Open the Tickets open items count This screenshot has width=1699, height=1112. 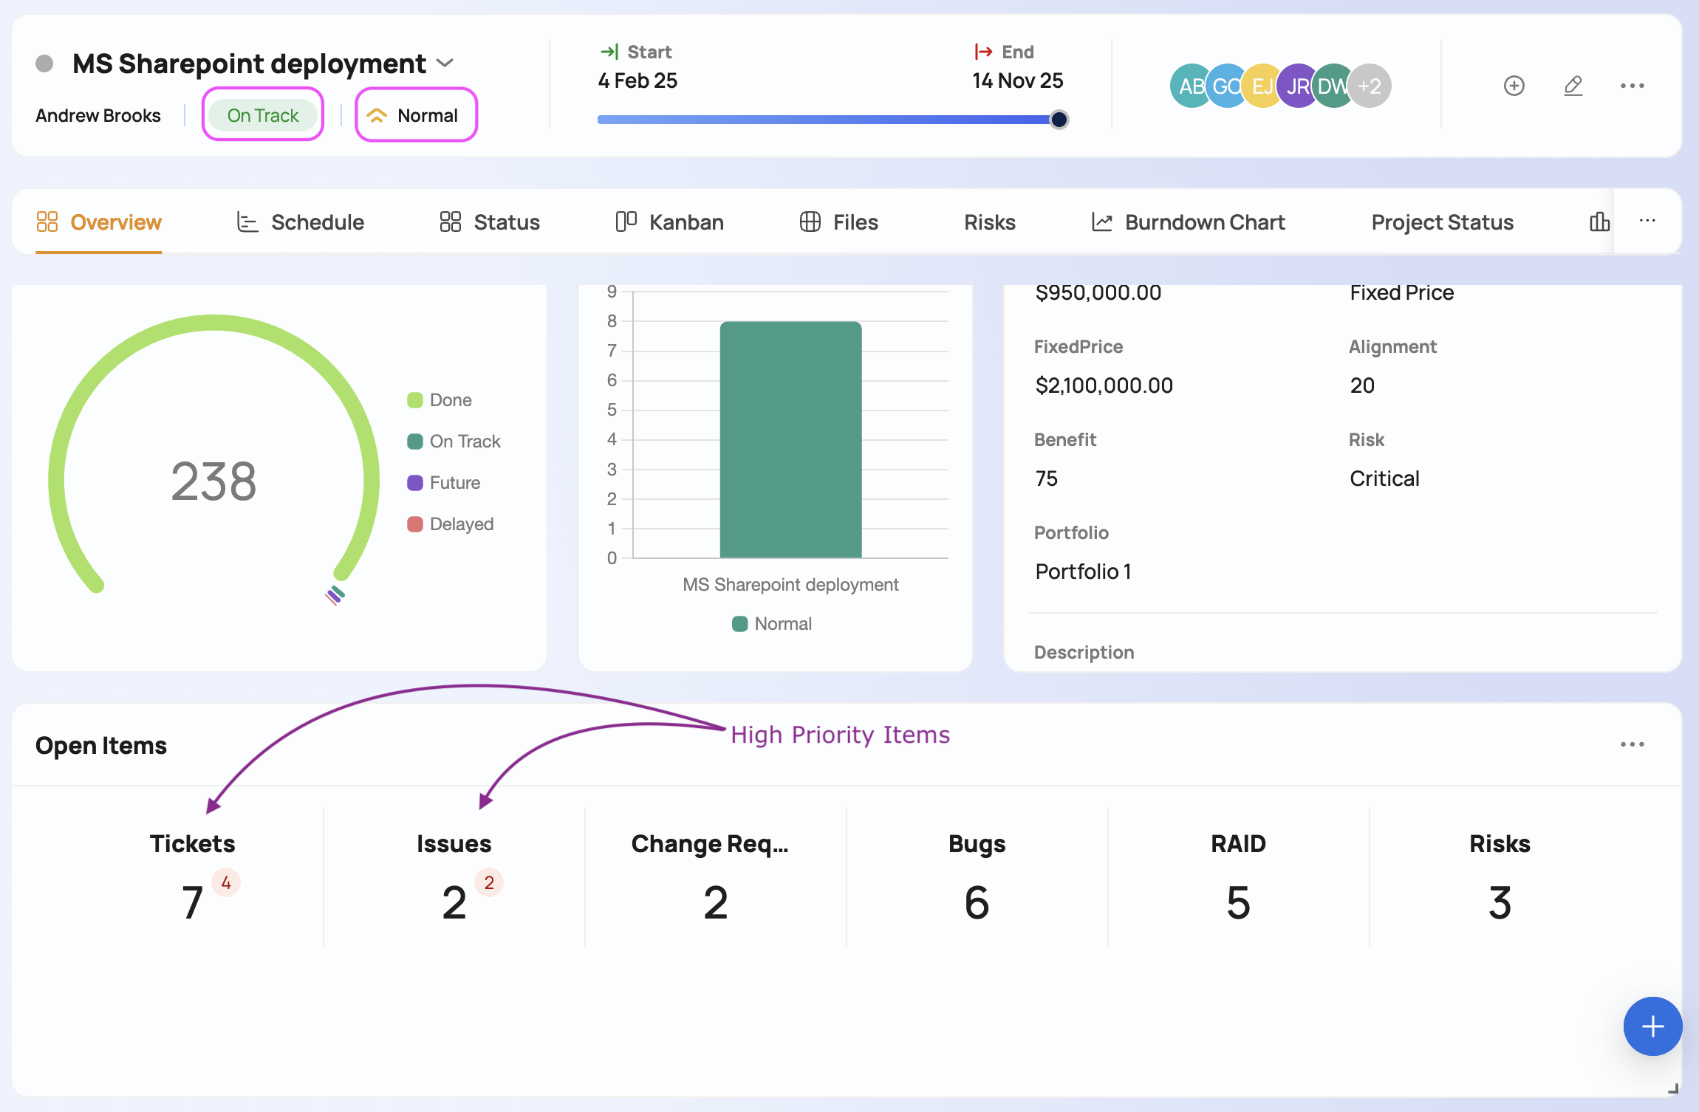193,902
